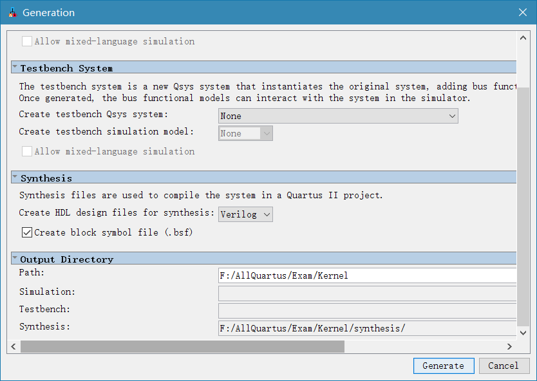Open Create testbench Qsys system dropdown

(338, 116)
